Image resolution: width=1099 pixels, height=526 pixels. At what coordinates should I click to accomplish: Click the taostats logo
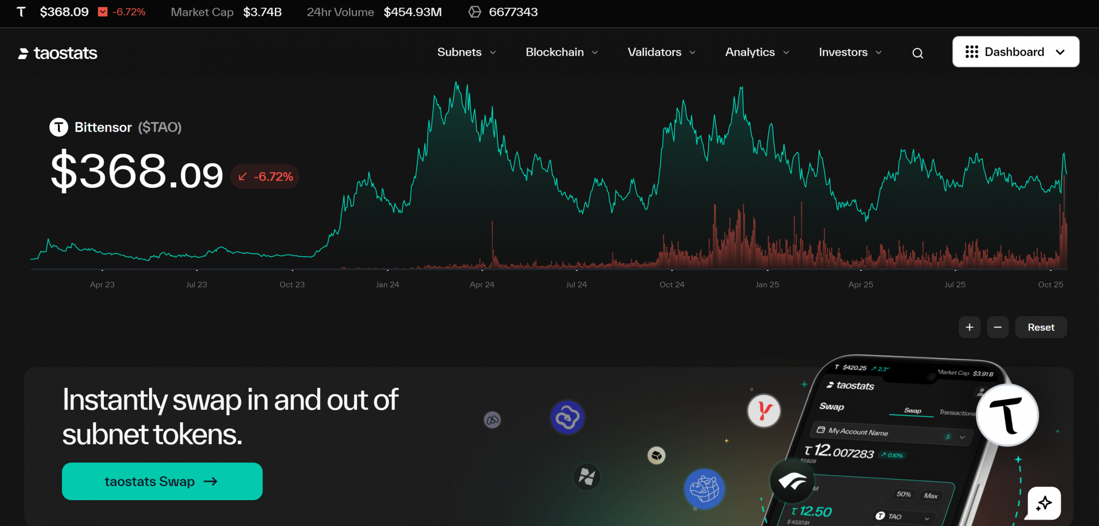tap(58, 53)
